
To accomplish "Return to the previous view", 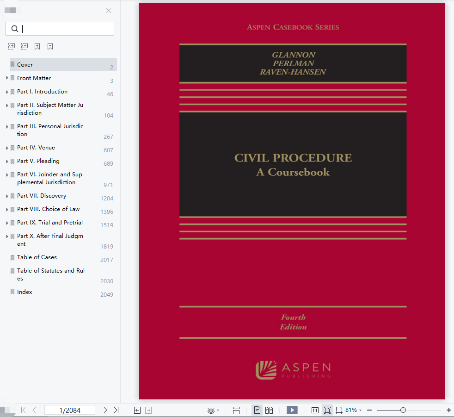I will coord(137,411).
